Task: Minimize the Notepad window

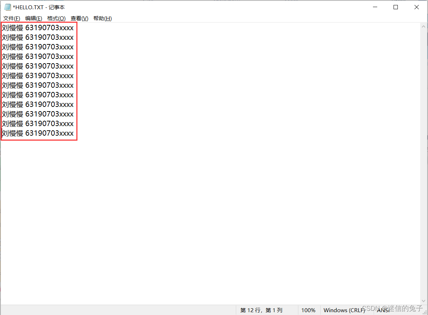Action: tap(375, 7)
